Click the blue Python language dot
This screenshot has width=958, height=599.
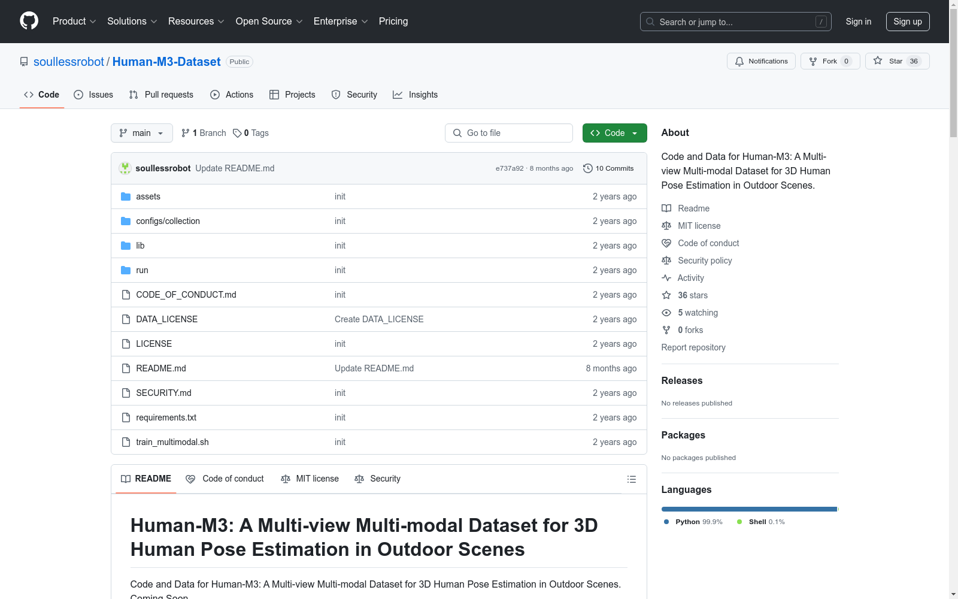click(x=666, y=522)
